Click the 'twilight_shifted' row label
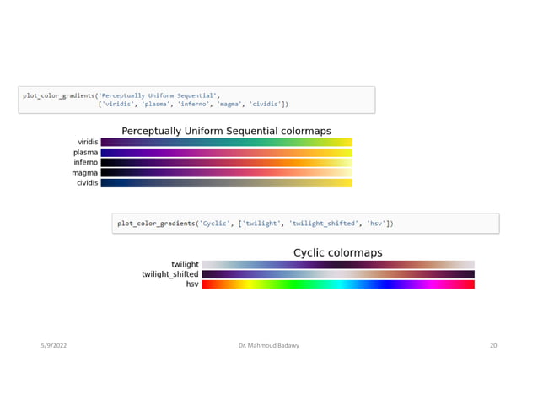538x416 pixels. (x=169, y=274)
